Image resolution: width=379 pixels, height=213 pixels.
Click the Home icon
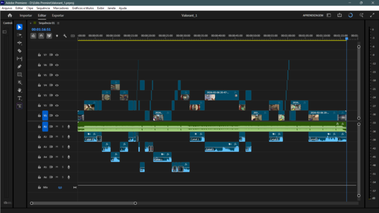click(9, 15)
